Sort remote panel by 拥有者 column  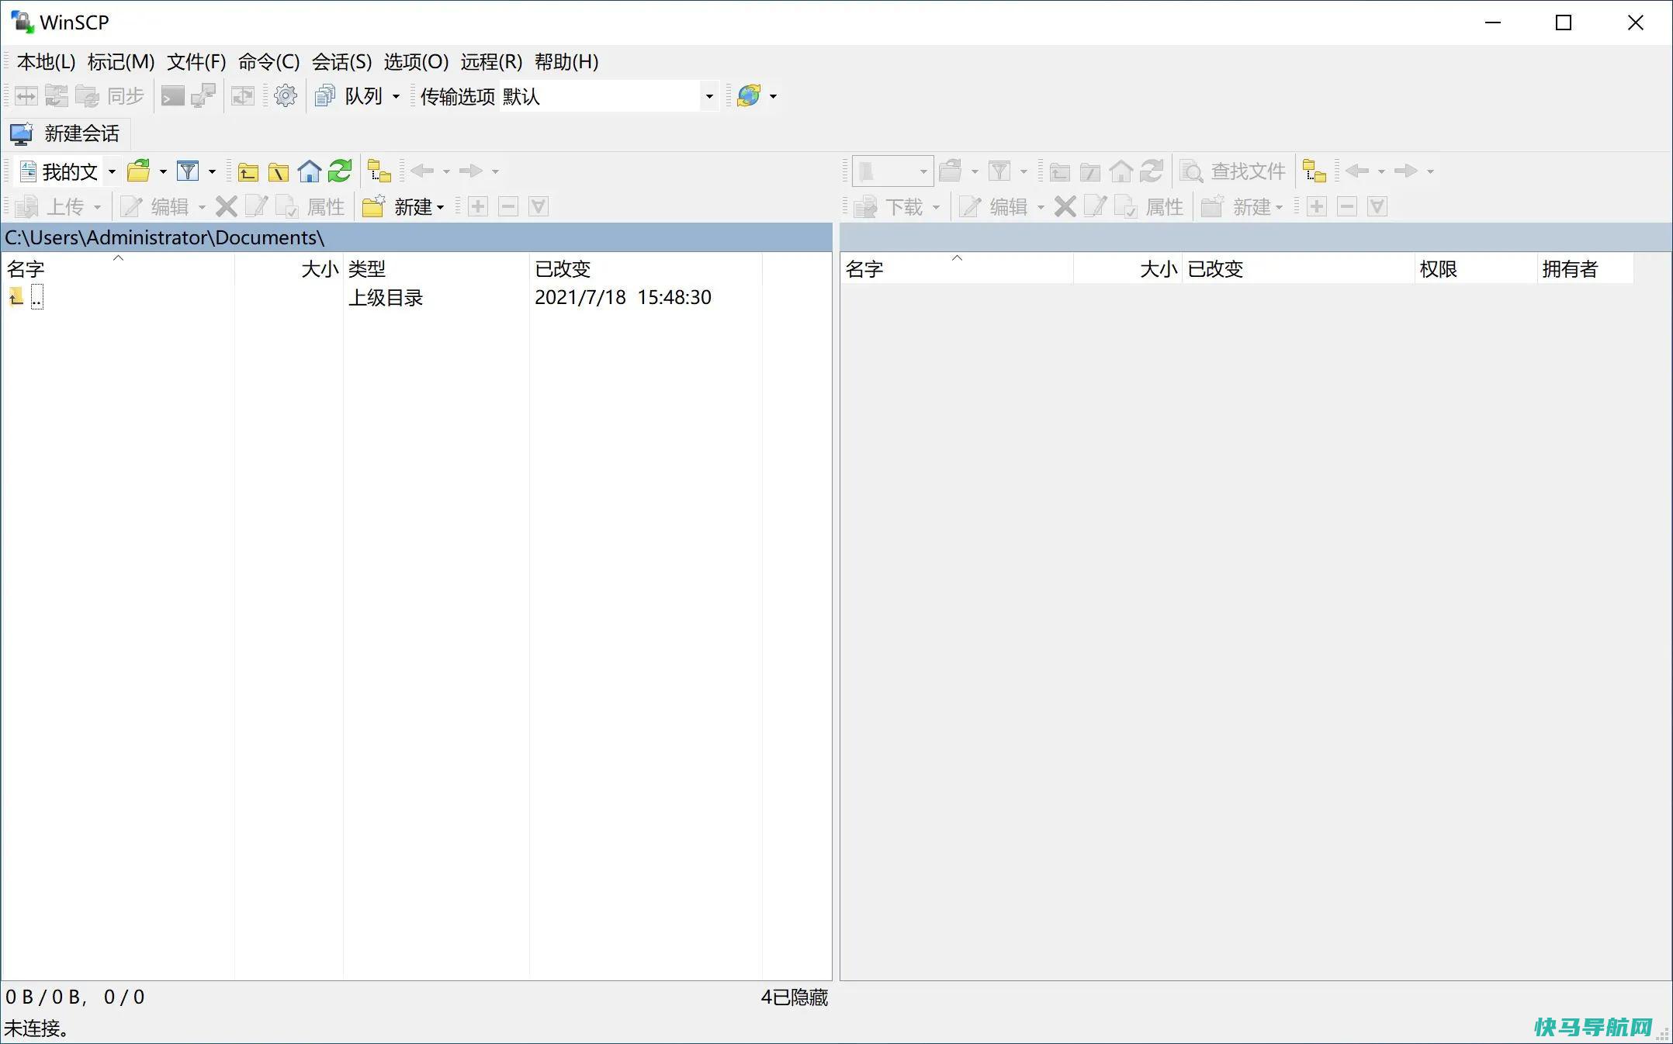pos(1585,268)
